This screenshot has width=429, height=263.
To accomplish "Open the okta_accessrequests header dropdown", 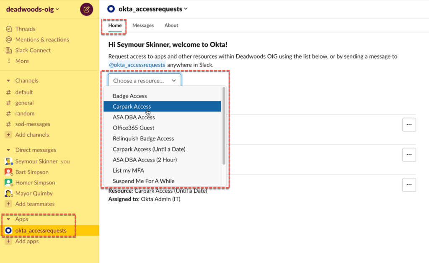I will click(x=153, y=9).
